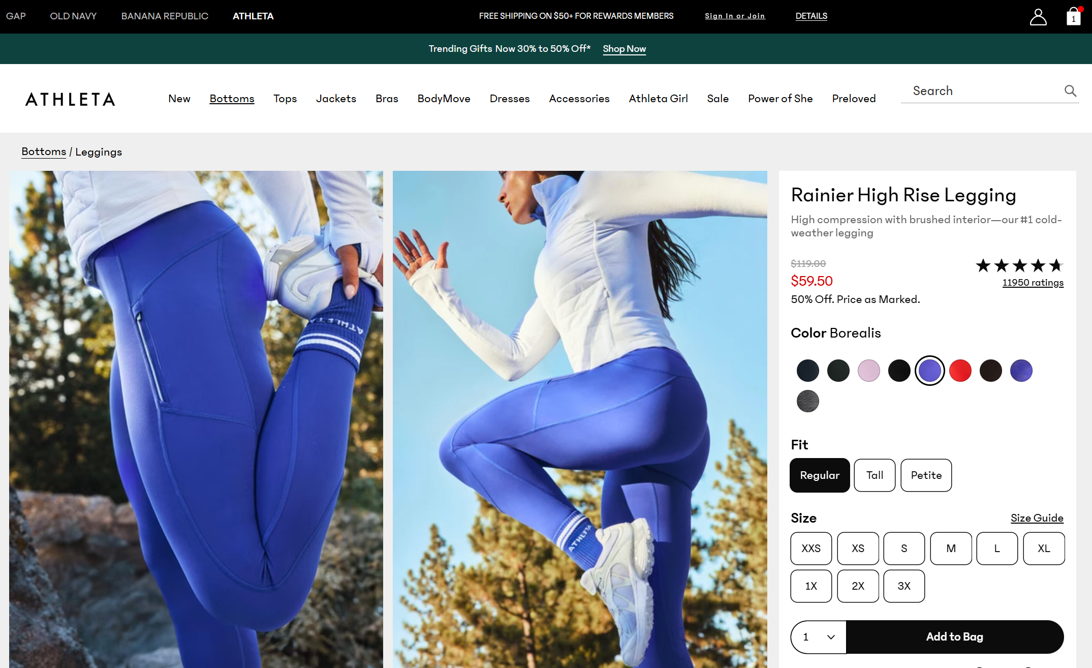
Task: Switch to Old Navy brand tab
Action: point(73,16)
